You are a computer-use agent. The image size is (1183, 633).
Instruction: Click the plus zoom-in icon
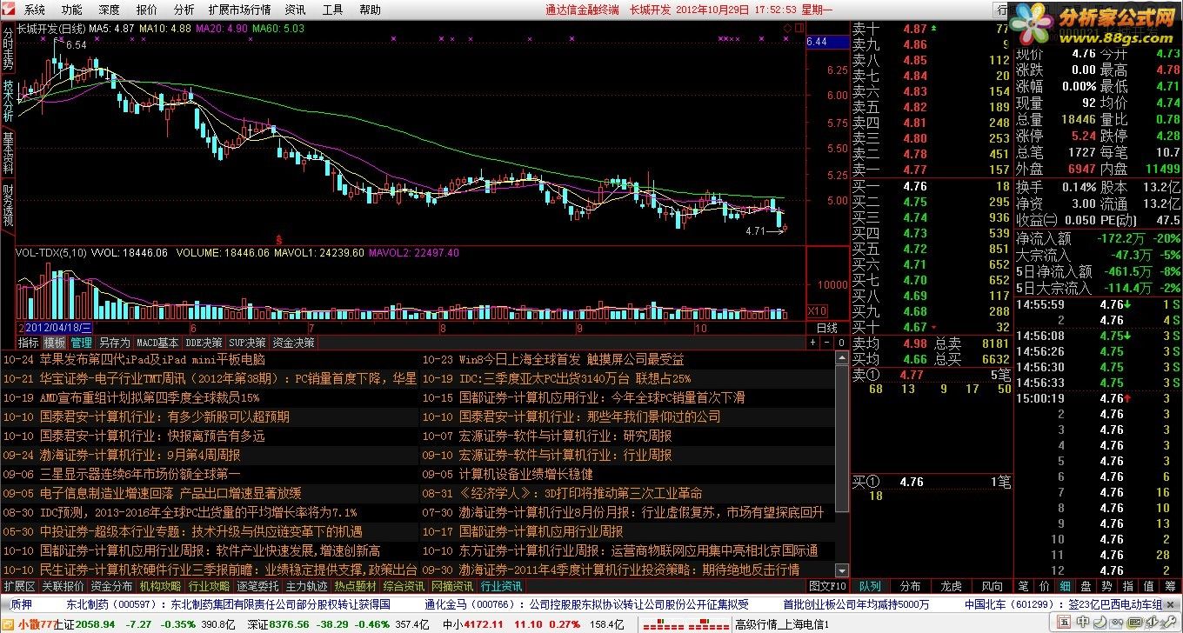pyautogui.click(x=813, y=343)
